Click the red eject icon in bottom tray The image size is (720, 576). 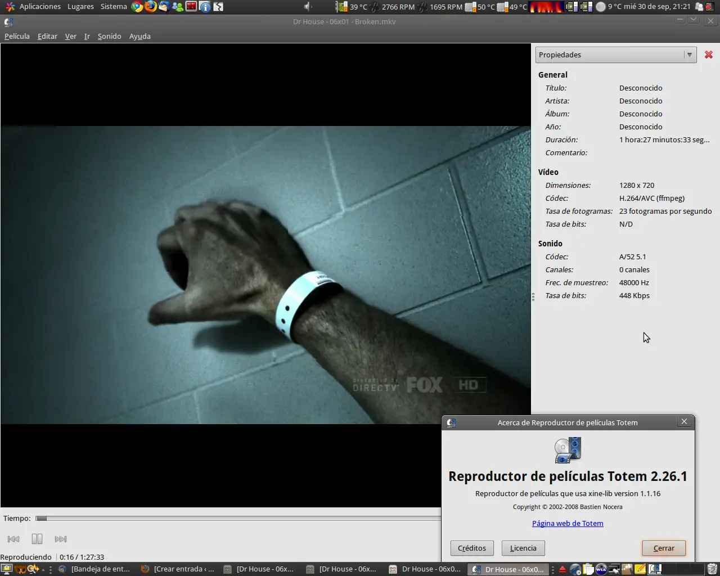[x=562, y=569]
